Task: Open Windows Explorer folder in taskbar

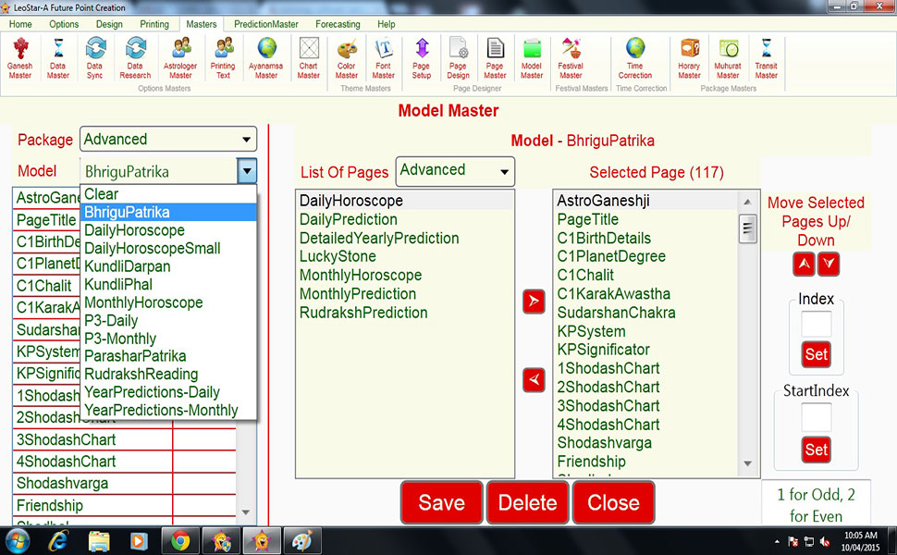Action: [99, 541]
